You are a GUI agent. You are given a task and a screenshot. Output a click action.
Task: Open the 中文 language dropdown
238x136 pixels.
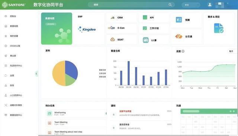click(x=191, y=5)
